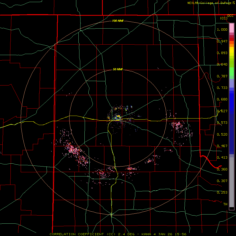The width and height of the screenshot is (236, 236).
Task: Select the 0.680 scale value
Action: (222, 99)
